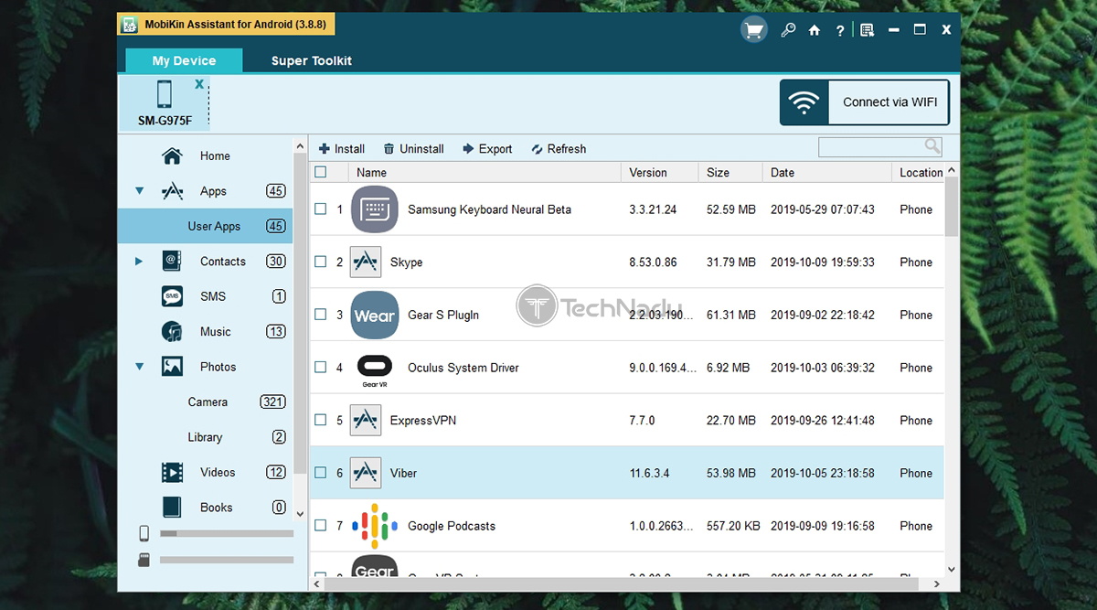Click the horizontal scrollbar right arrow
Image resolution: width=1097 pixels, height=610 pixels.
coord(937,583)
